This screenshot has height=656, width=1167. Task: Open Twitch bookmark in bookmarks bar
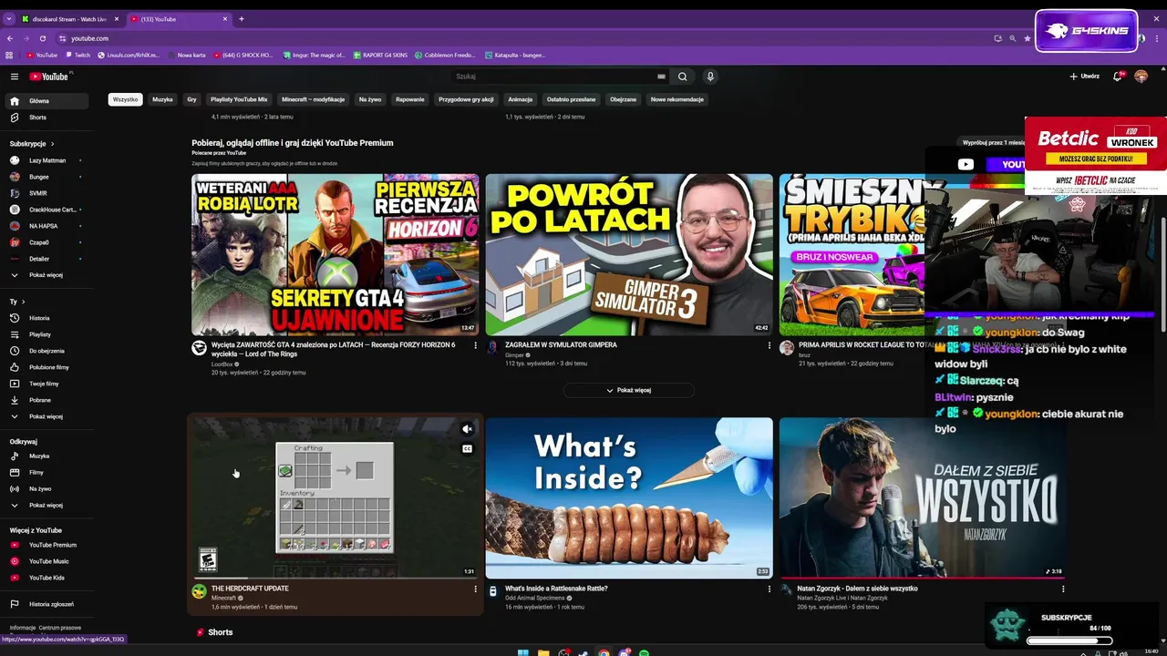tap(77, 55)
